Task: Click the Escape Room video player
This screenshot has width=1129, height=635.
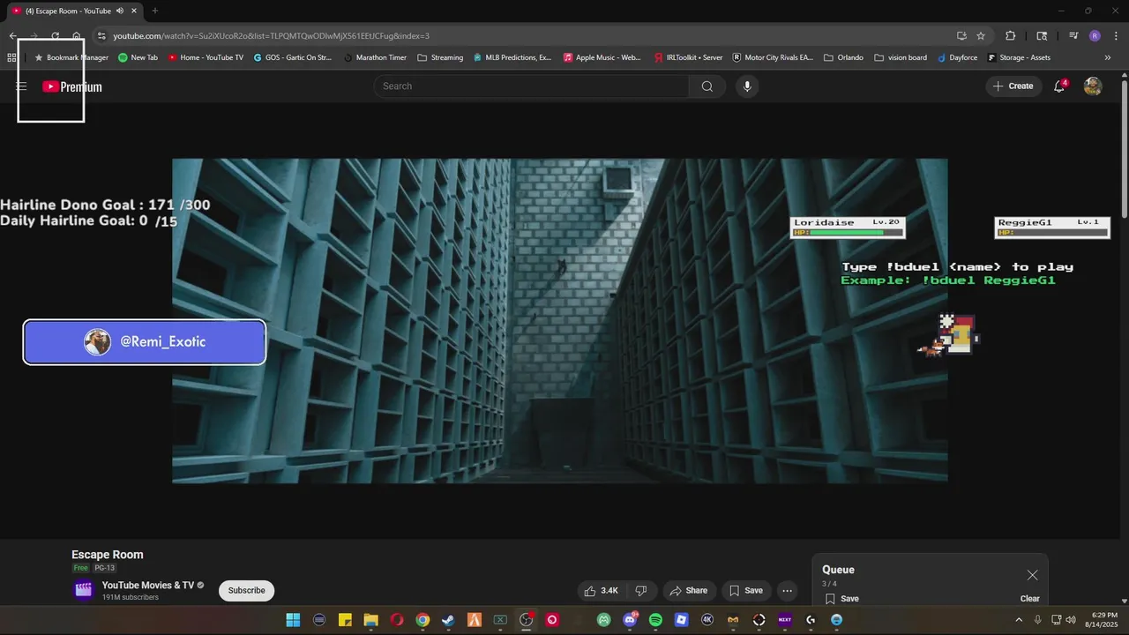Action: [560, 321]
